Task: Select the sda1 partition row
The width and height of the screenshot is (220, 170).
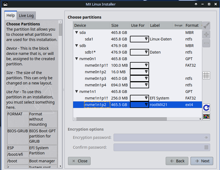Action: click(x=138, y=39)
